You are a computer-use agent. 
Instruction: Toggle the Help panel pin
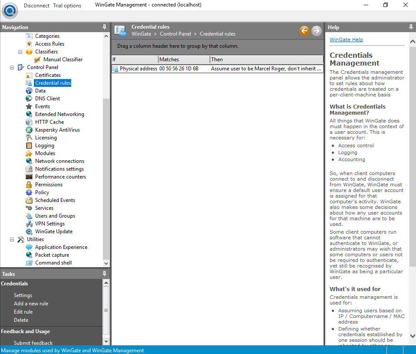coord(411,27)
